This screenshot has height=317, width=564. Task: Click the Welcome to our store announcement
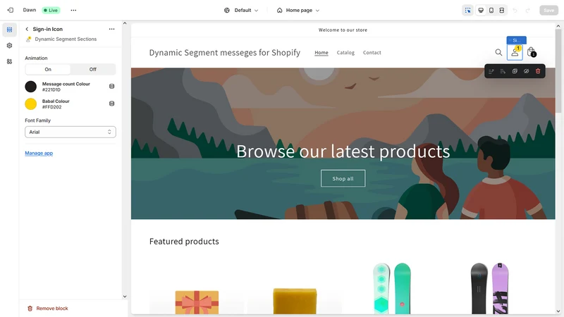pyautogui.click(x=343, y=30)
